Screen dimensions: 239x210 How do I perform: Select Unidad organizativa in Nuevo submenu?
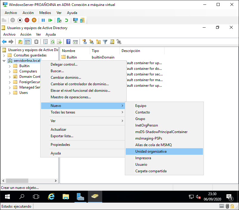point(164,151)
